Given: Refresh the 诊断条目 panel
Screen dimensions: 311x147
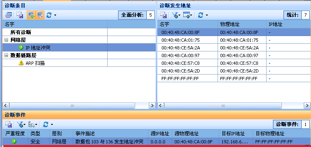Looking at the screenshot, I should 49,15.
